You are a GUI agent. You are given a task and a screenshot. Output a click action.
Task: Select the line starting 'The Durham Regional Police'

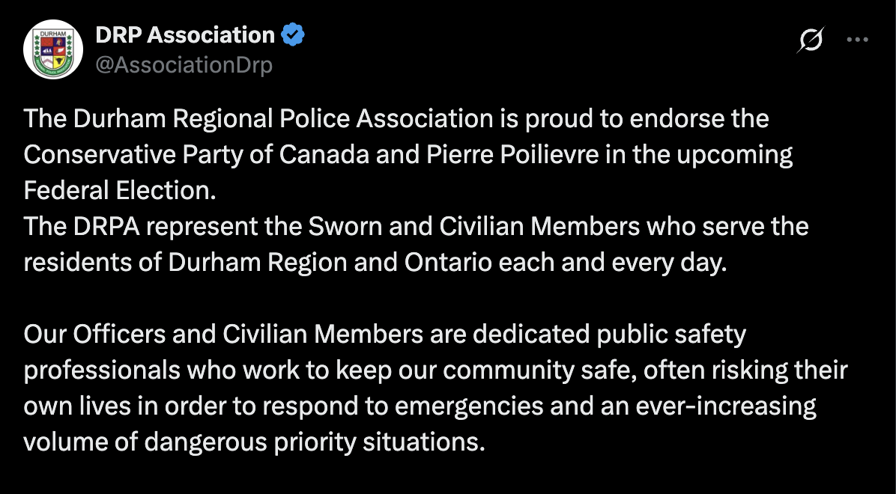(x=396, y=119)
